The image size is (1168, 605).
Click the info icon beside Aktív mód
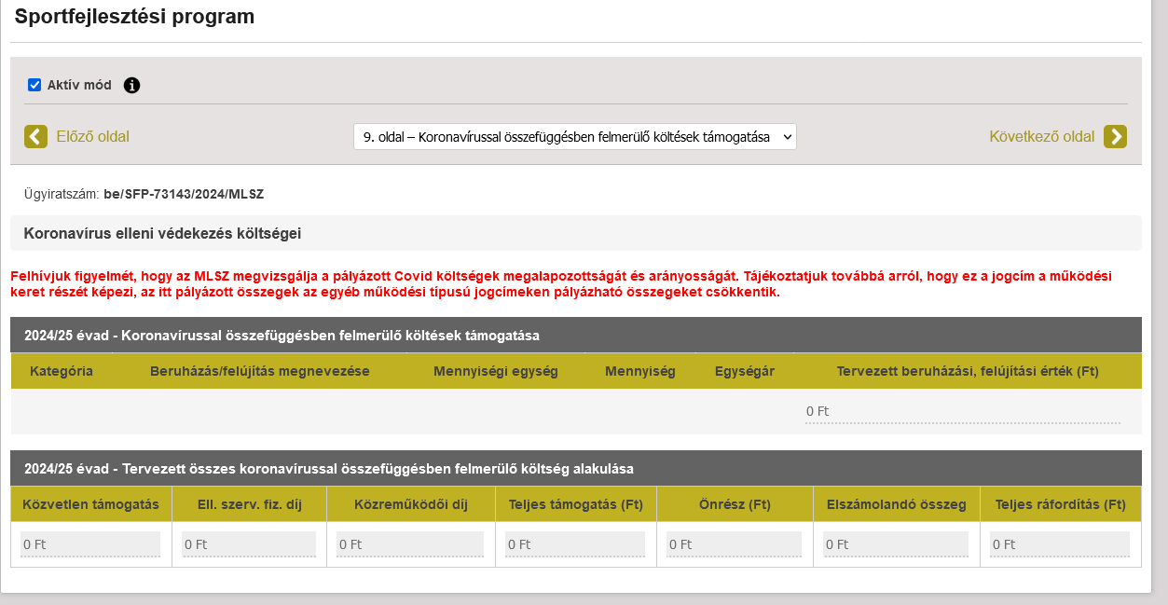point(131,85)
